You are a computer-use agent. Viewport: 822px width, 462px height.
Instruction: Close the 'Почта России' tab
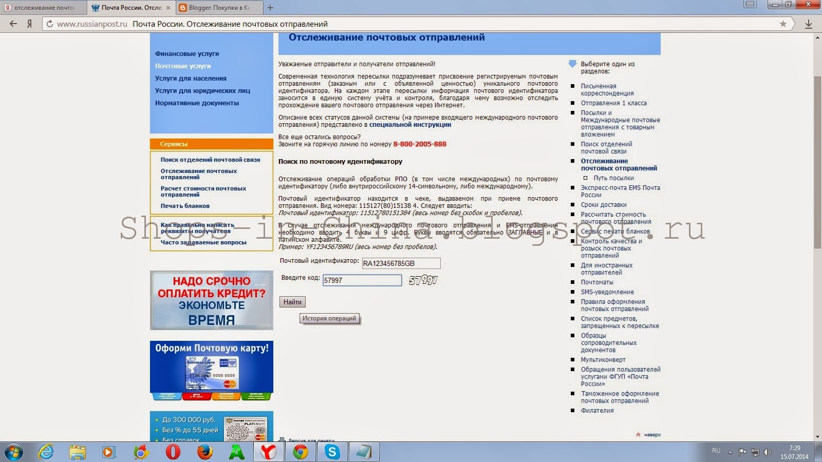[168, 8]
